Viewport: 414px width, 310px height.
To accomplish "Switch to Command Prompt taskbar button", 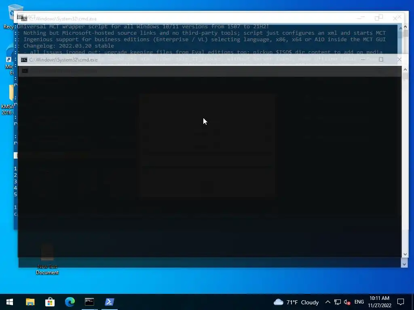I will pyautogui.click(x=89, y=302).
